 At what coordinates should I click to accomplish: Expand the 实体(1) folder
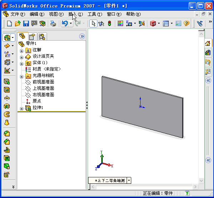21,64
